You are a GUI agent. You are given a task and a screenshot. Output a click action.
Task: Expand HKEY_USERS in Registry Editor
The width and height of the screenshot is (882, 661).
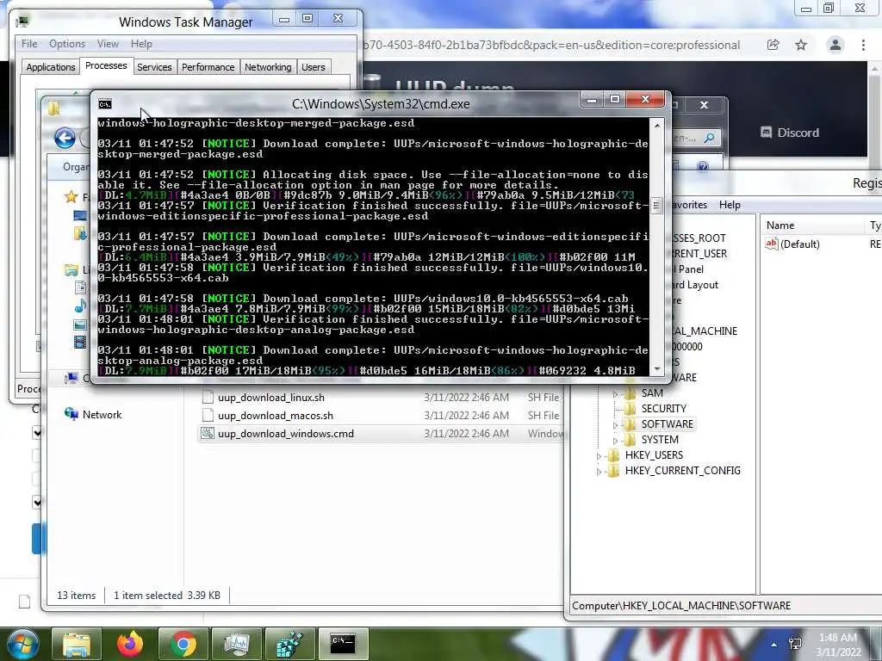click(x=599, y=456)
